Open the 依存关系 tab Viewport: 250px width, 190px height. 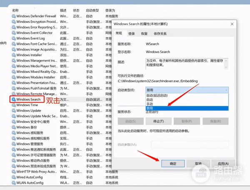160,34
